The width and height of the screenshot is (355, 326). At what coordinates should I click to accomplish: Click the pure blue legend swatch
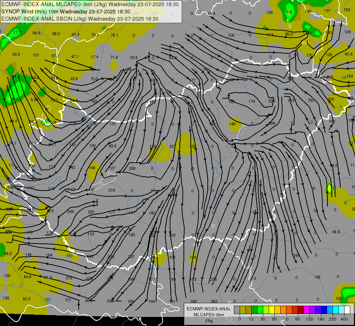coord(324,310)
